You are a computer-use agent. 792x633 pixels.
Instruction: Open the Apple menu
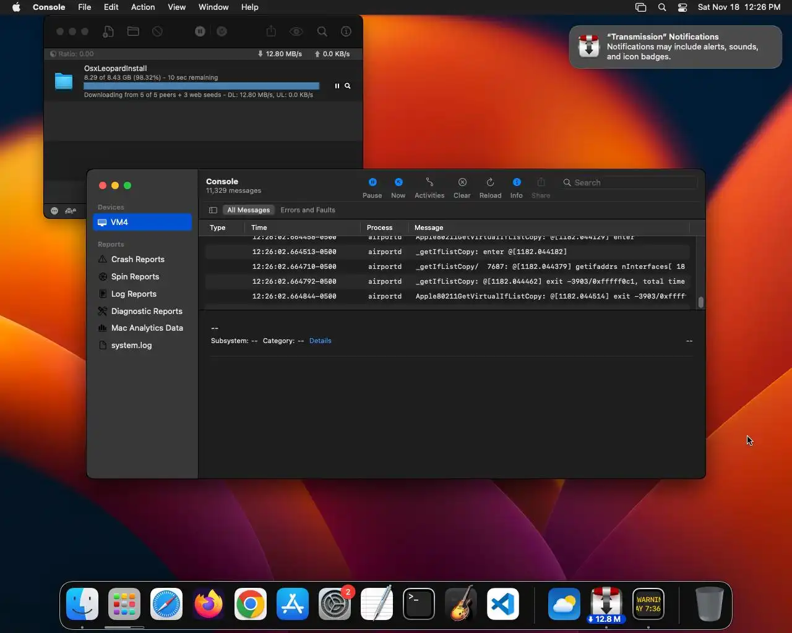[x=16, y=7]
